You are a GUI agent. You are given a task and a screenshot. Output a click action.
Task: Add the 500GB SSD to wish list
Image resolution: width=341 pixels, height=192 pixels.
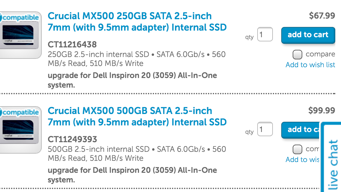point(302,160)
